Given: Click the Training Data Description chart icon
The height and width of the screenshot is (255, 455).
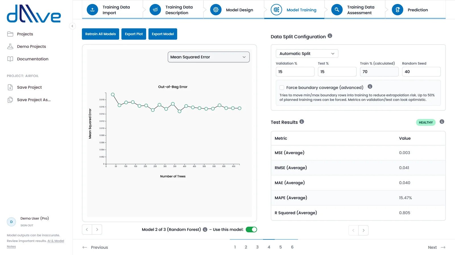Looking at the screenshot, I should click(x=155, y=10).
